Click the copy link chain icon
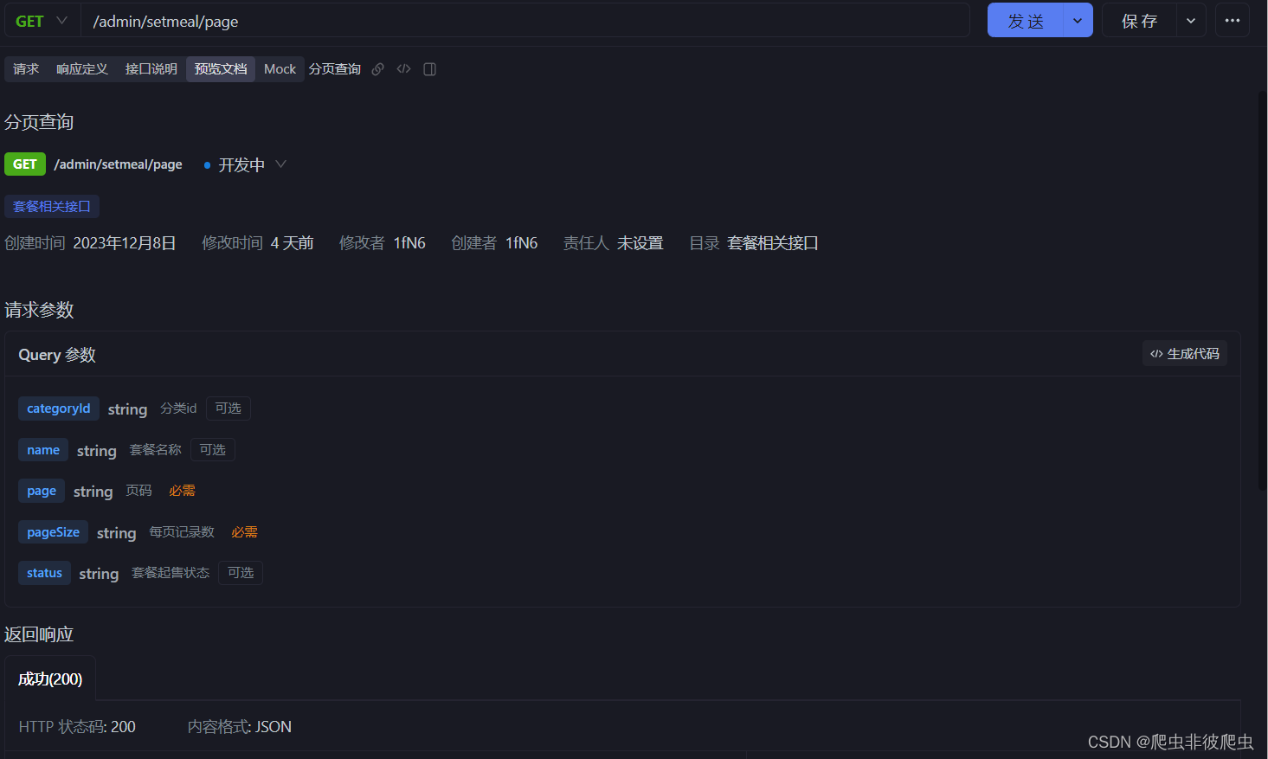1268x759 pixels. coord(377,68)
